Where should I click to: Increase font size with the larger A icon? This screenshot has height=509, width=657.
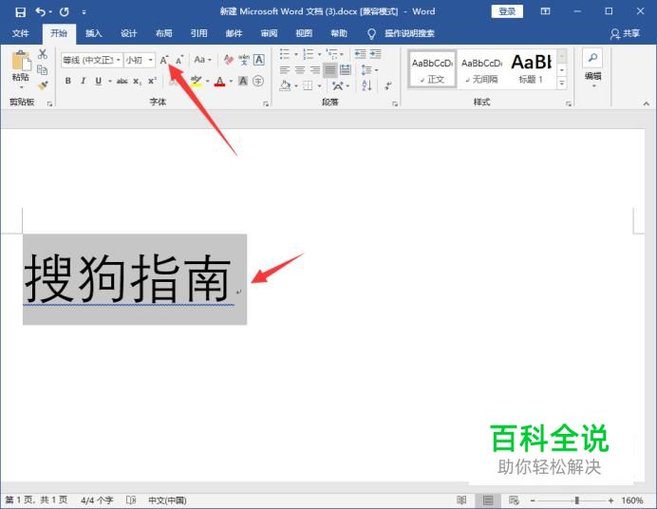coord(164,60)
